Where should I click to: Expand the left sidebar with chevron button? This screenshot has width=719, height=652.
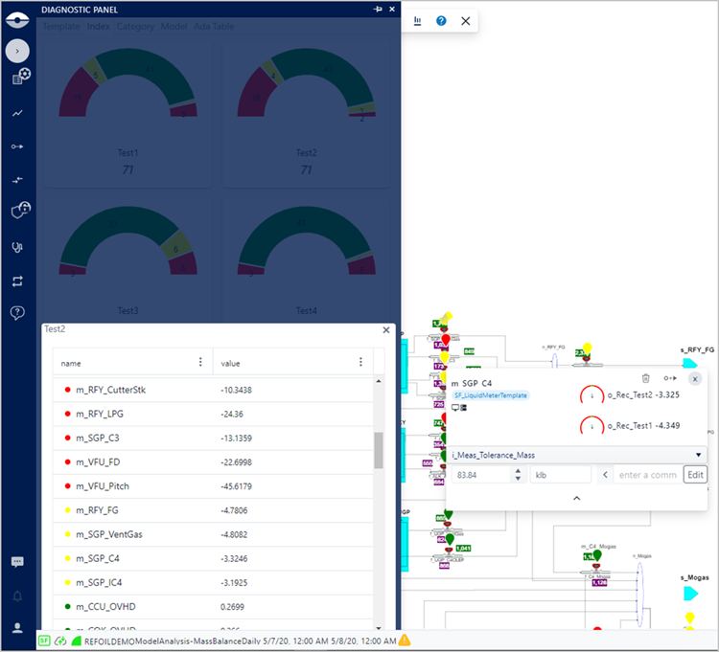pyautogui.click(x=17, y=51)
